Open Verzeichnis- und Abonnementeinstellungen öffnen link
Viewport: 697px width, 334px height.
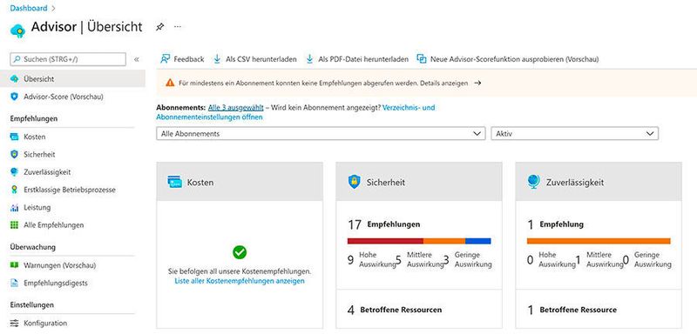[295, 112]
